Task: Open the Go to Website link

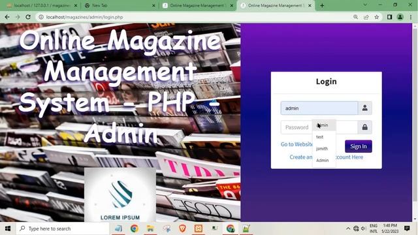Action: coord(297,144)
